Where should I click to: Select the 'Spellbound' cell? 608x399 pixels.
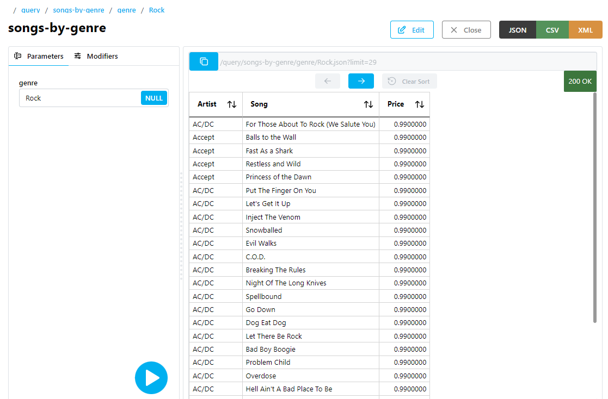click(x=311, y=296)
